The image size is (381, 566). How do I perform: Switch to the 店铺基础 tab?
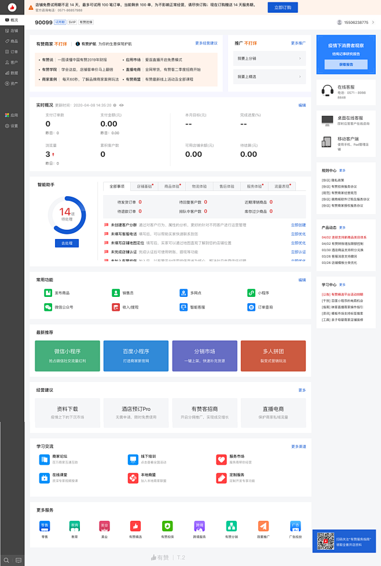click(x=145, y=186)
